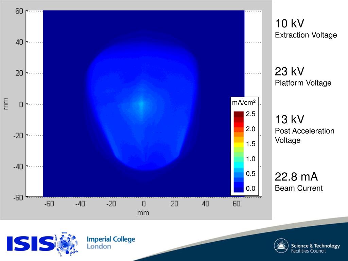Viewport: 348px width, 261px height.
Task: Click the ISIS target station swirl graphic
Action: [x=66, y=244]
